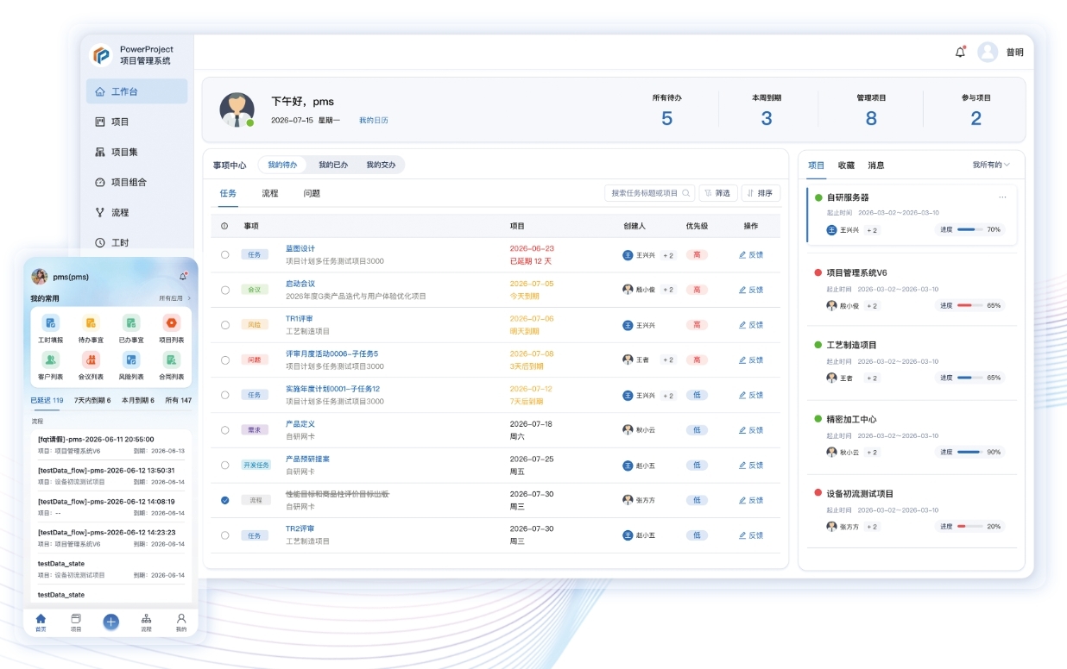Open 会议列表 app icon in mobile panel
1067x669 pixels.
pyautogui.click(x=91, y=360)
